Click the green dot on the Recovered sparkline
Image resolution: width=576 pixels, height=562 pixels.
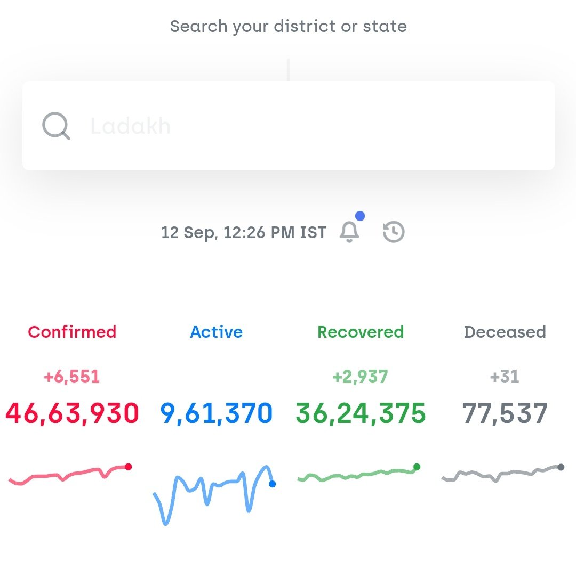(x=417, y=466)
